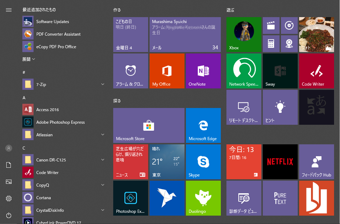Open Adobe Photoshop Express in app list
The image size is (340, 224).
[64, 122]
